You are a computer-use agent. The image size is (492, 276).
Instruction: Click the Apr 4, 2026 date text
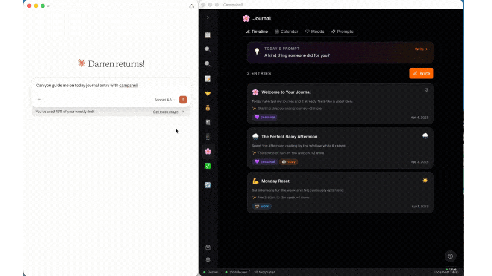tap(419, 118)
